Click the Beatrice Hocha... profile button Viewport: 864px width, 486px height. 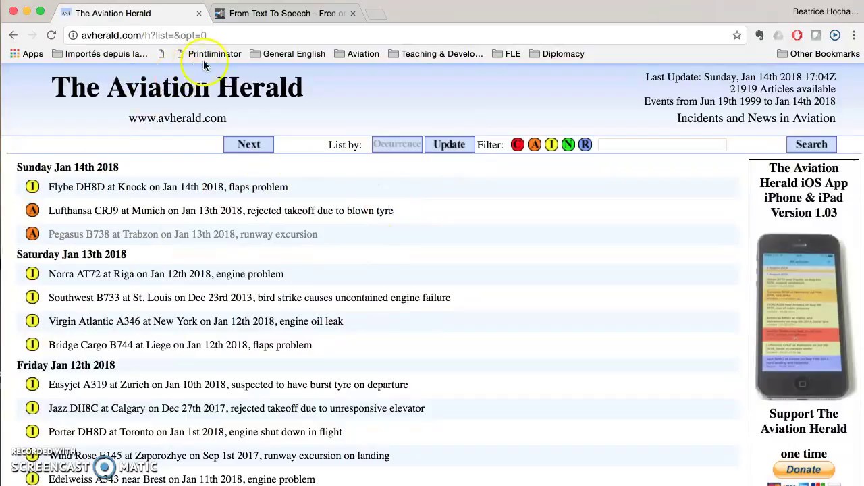point(826,11)
